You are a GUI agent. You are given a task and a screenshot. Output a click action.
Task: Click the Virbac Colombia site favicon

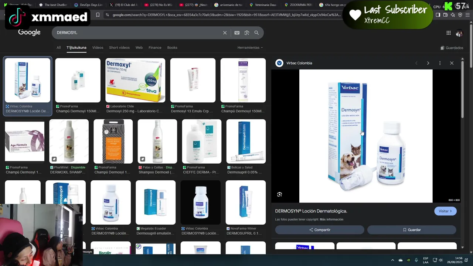point(279,63)
